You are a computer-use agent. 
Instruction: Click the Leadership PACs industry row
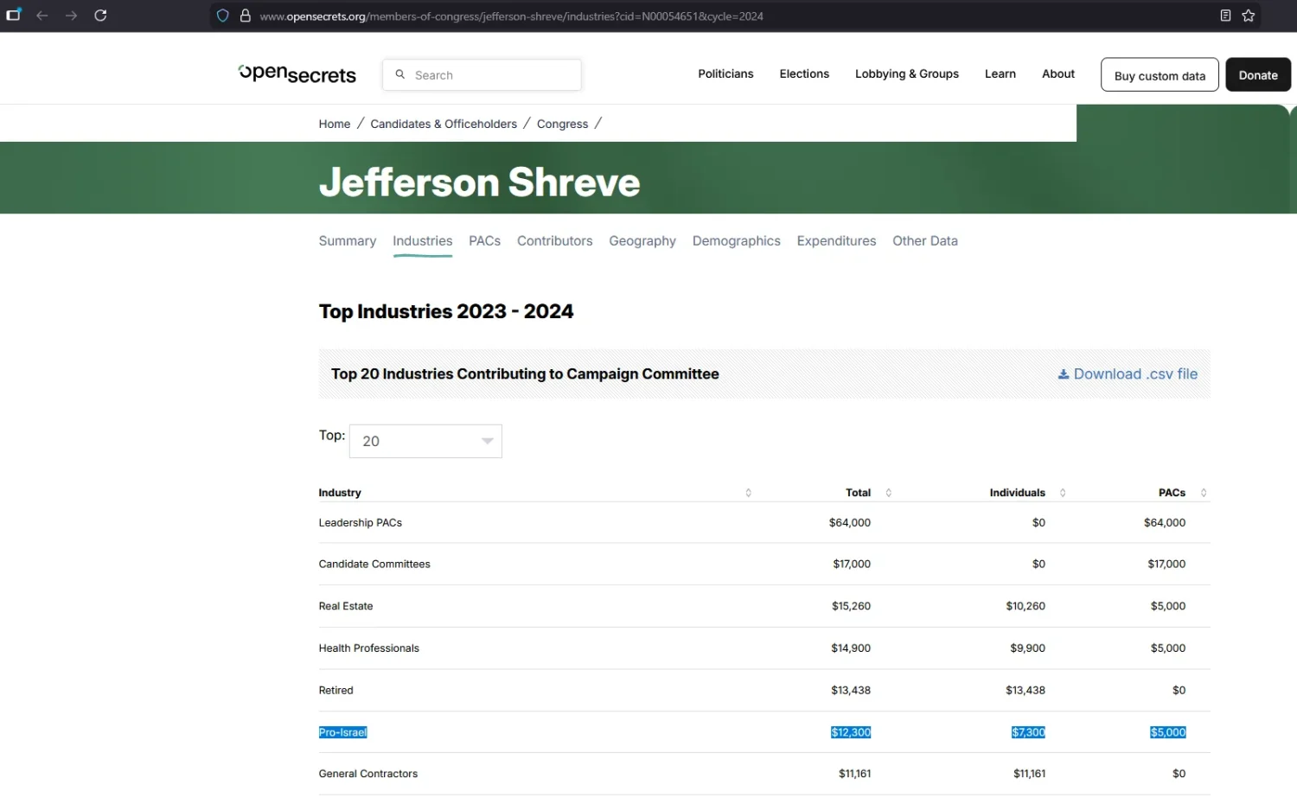[764, 523]
